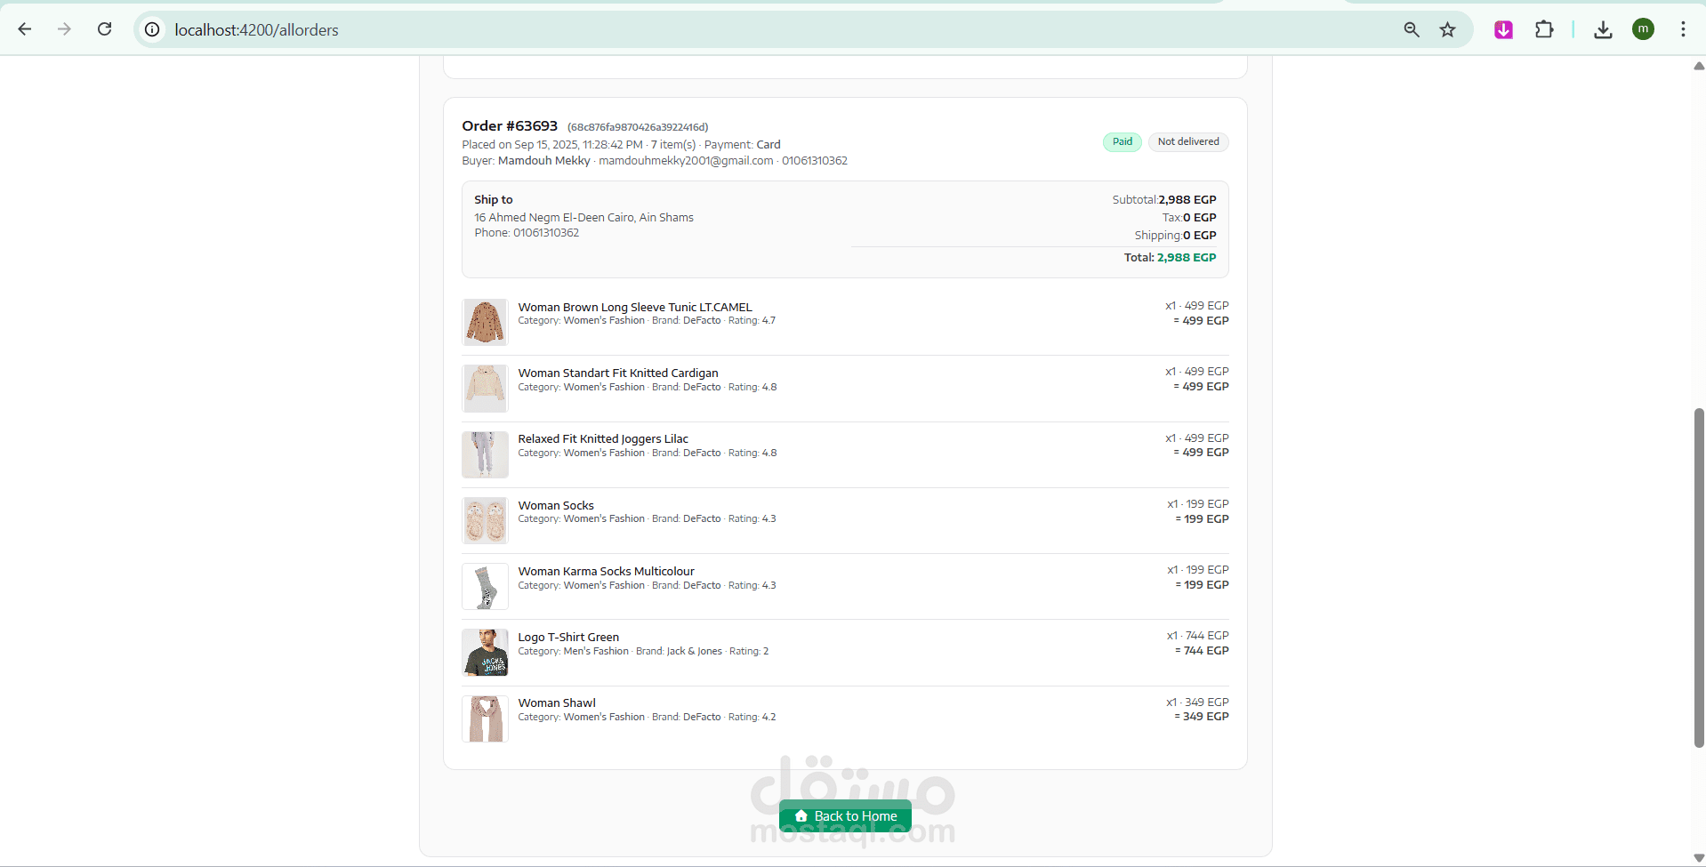Open the profile avatar menu
This screenshot has height=867, width=1706.
1643,29
